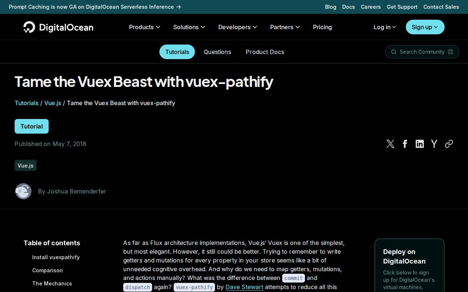The width and height of the screenshot is (468, 292).
Task: Switch to the Tutorials tab
Action: (x=177, y=52)
